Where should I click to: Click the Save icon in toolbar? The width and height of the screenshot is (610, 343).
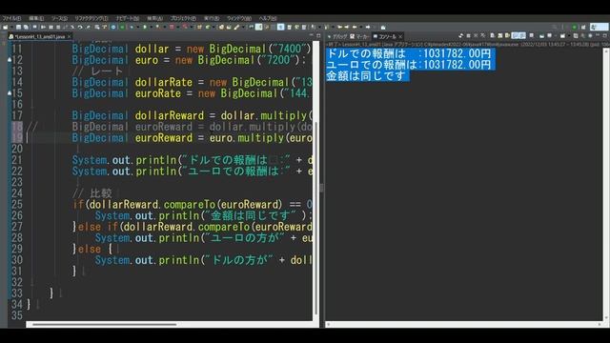pyautogui.click(x=19, y=28)
